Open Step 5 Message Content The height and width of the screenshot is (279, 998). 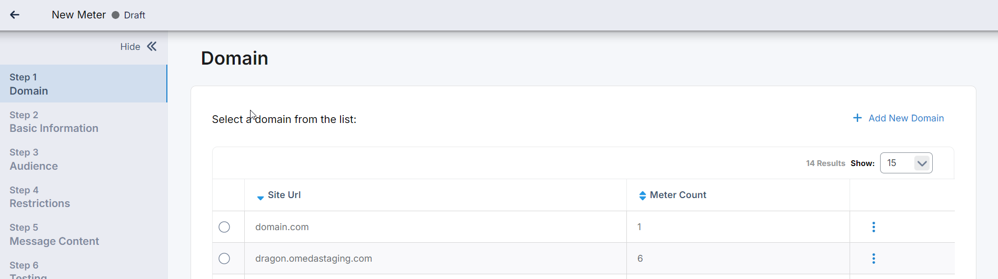54,235
